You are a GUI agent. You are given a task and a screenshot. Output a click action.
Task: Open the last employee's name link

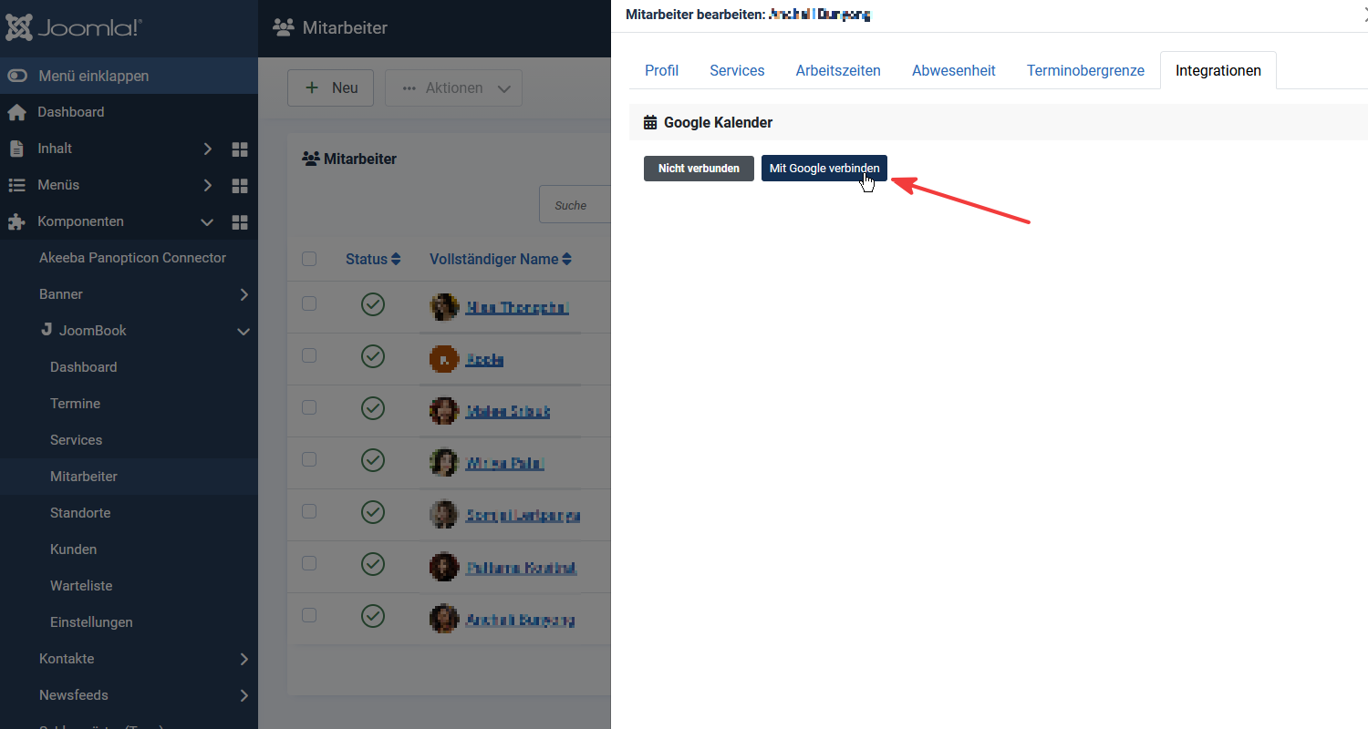point(521,620)
